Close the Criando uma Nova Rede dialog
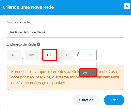This screenshot has height=109, width=131. pyautogui.click(x=127, y=6)
